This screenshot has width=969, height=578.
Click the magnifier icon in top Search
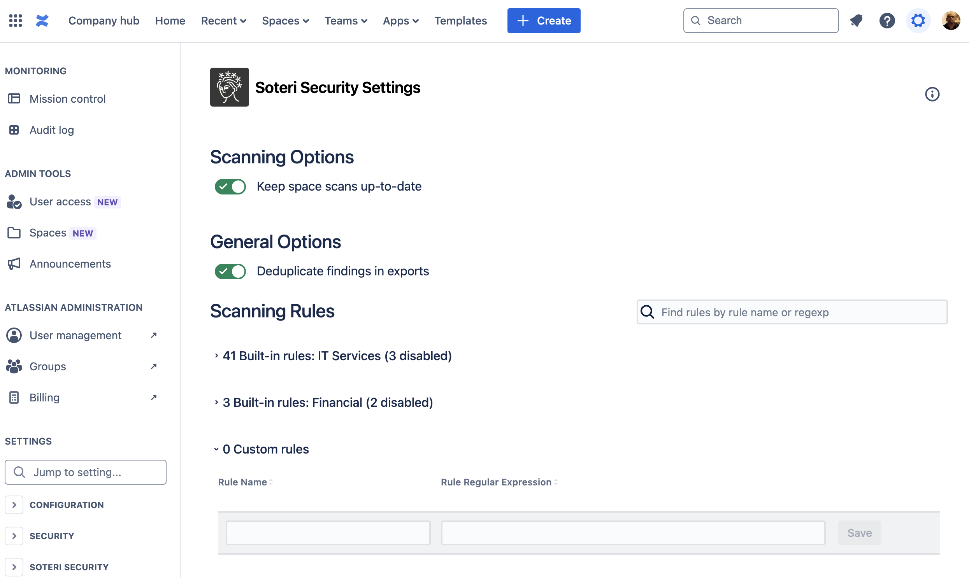click(x=695, y=21)
